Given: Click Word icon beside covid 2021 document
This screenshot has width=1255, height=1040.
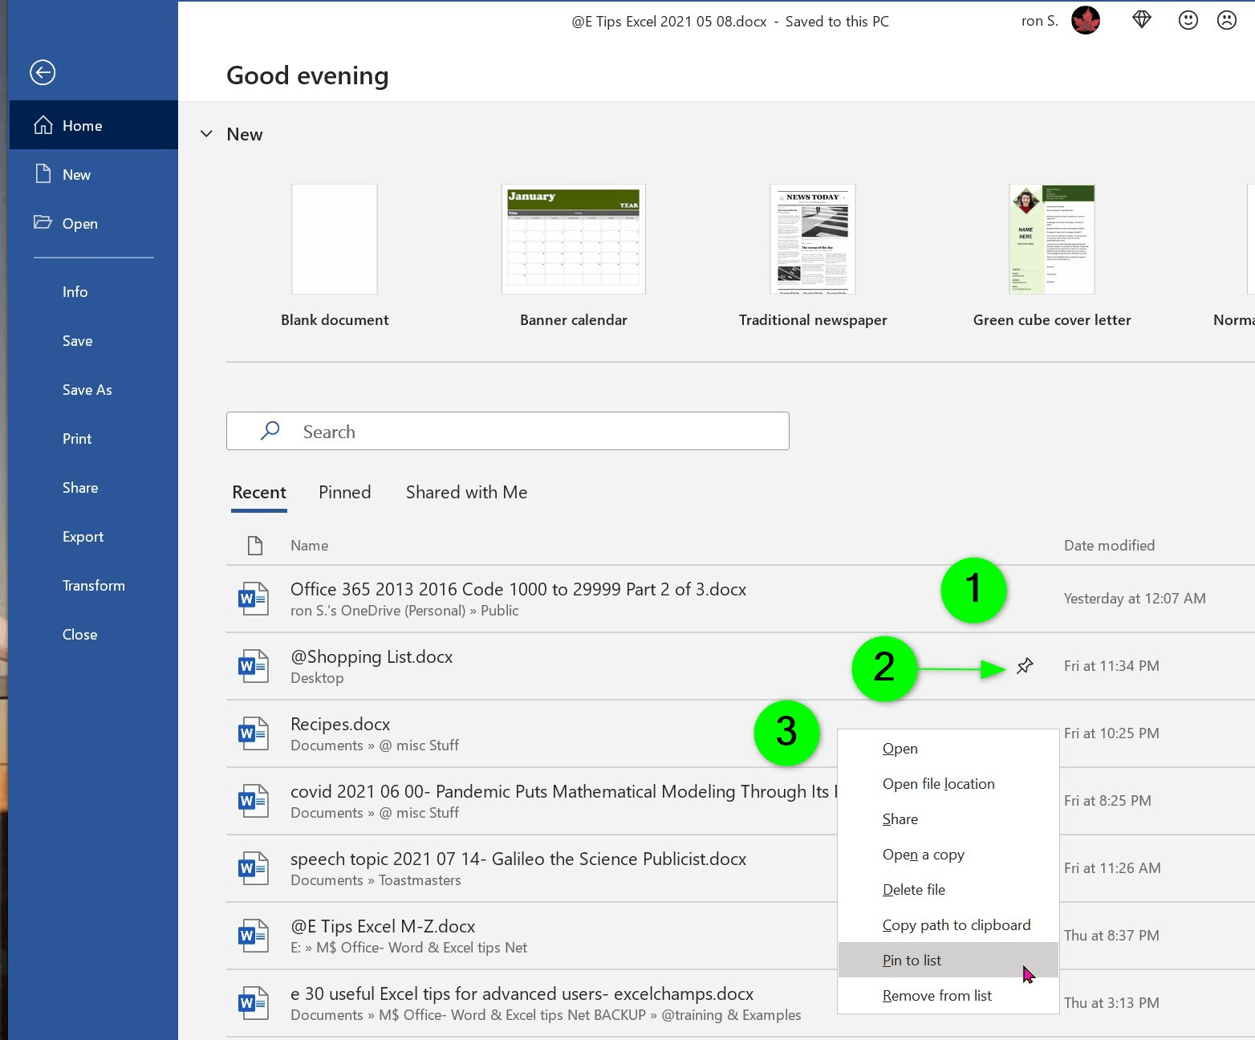Looking at the screenshot, I should tap(254, 801).
